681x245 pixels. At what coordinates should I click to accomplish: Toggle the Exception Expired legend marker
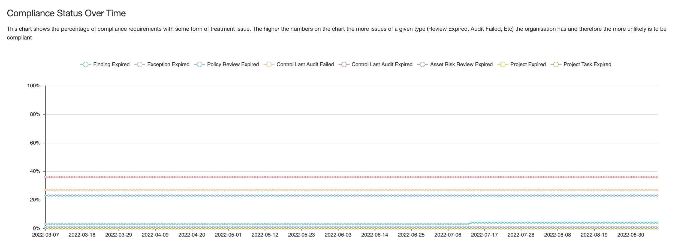140,65
